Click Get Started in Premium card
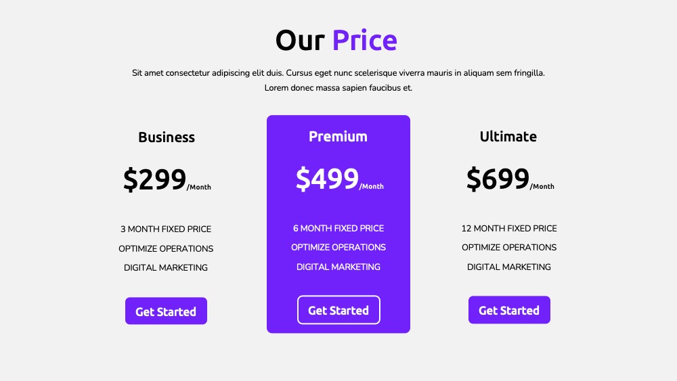The height and width of the screenshot is (381, 677). tap(338, 310)
